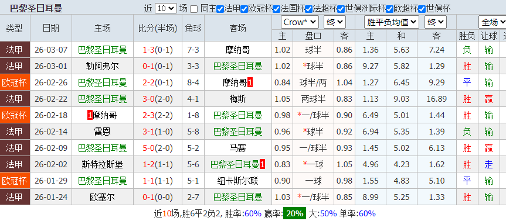Click corner count 8-4 on 26-02-26
Viewport: 506px width, 221px height.
pyautogui.click(x=193, y=82)
